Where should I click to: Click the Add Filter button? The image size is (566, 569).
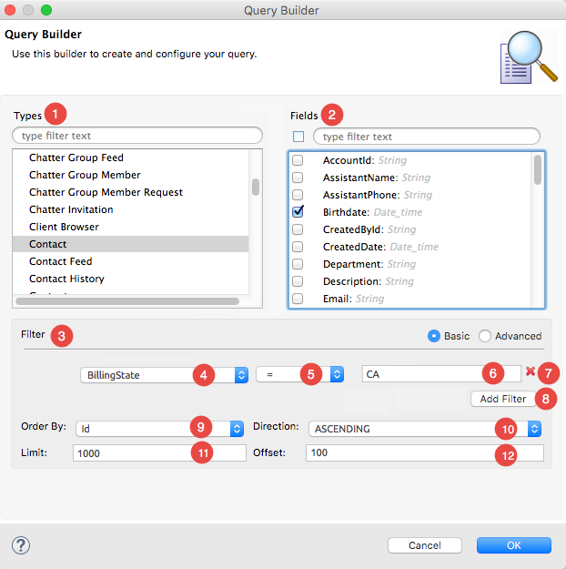click(x=503, y=399)
